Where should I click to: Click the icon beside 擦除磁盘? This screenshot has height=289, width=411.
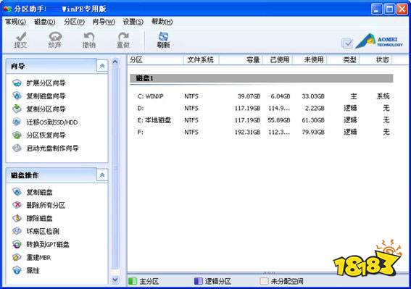(x=17, y=218)
